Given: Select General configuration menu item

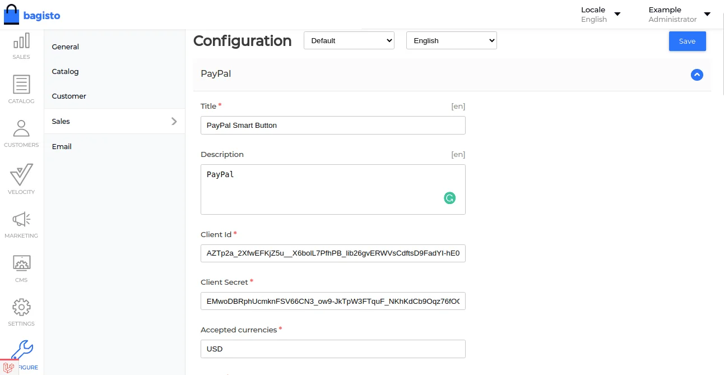Looking at the screenshot, I should pos(66,47).
